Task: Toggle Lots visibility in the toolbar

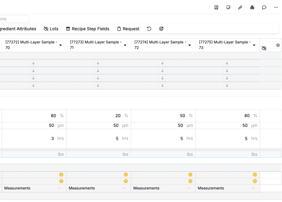Action: coord(51,29)
